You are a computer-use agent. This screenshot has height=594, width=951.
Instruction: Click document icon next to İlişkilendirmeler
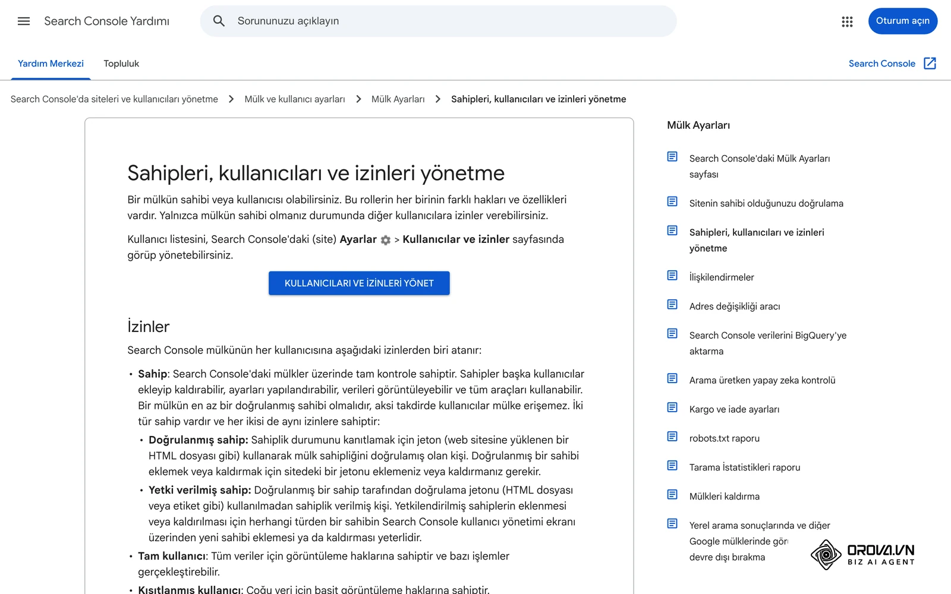672,275
